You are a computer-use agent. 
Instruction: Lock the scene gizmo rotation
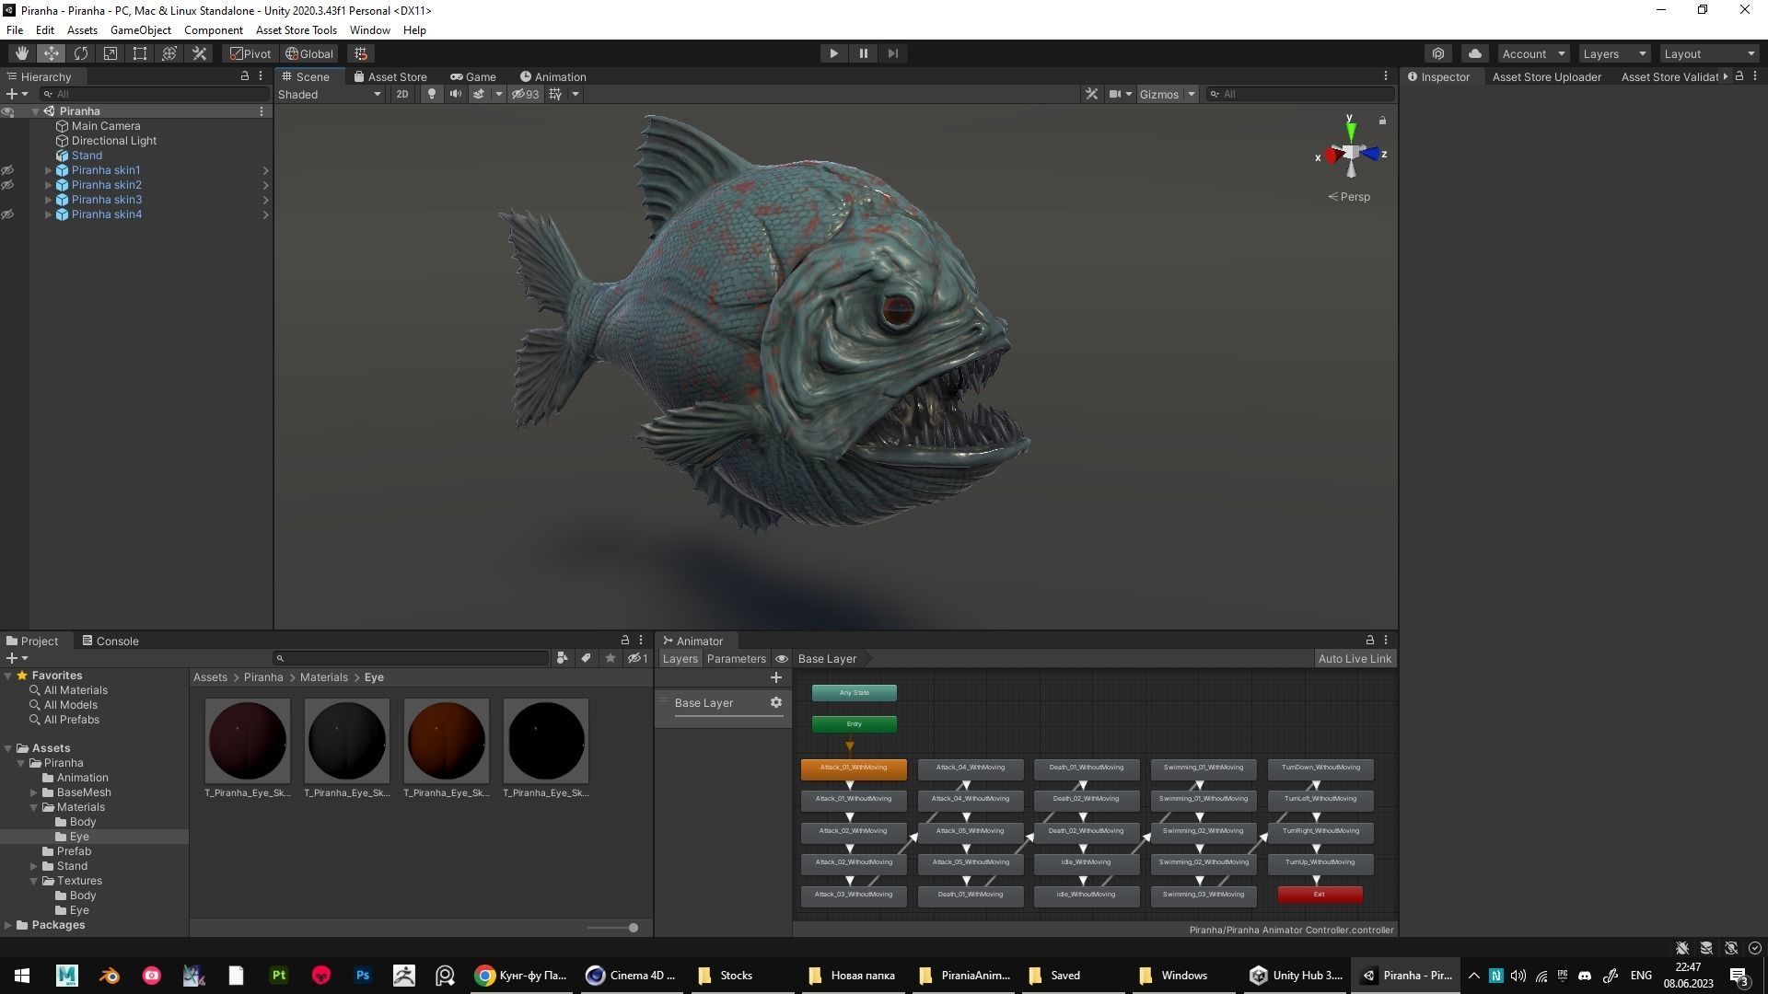1382,121
